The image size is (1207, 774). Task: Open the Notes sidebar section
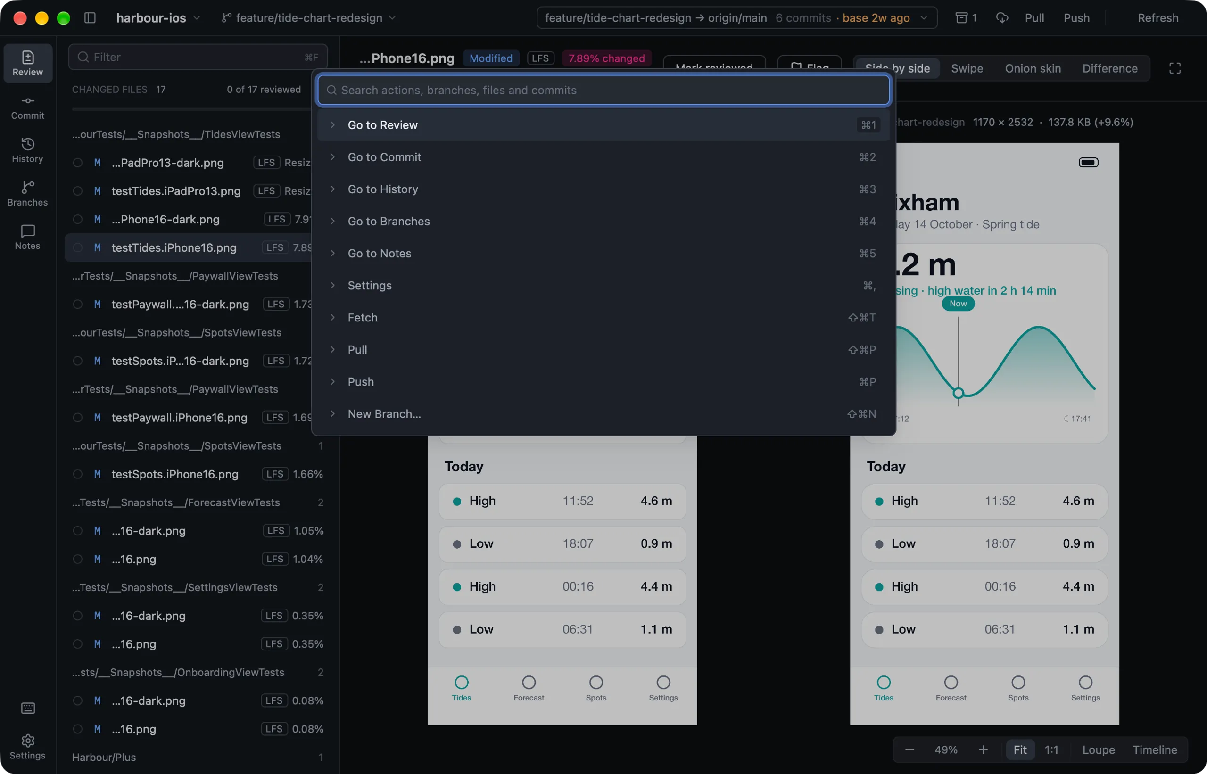pyautogui.click(x=28, y=237)
